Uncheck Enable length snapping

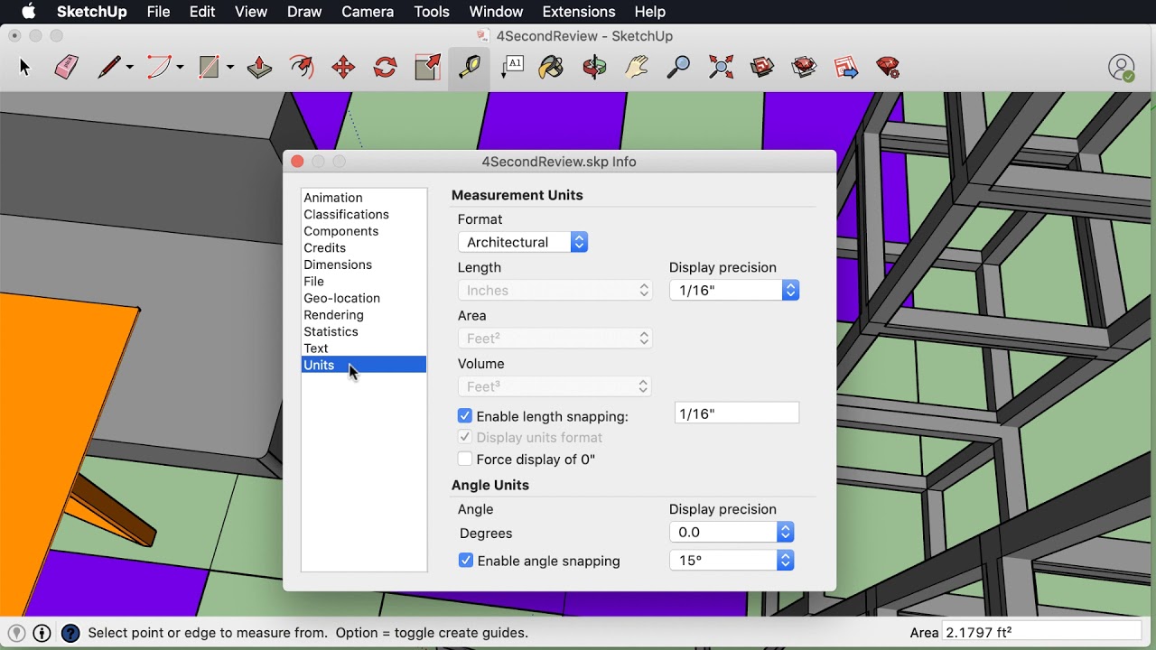click(465, 416)
